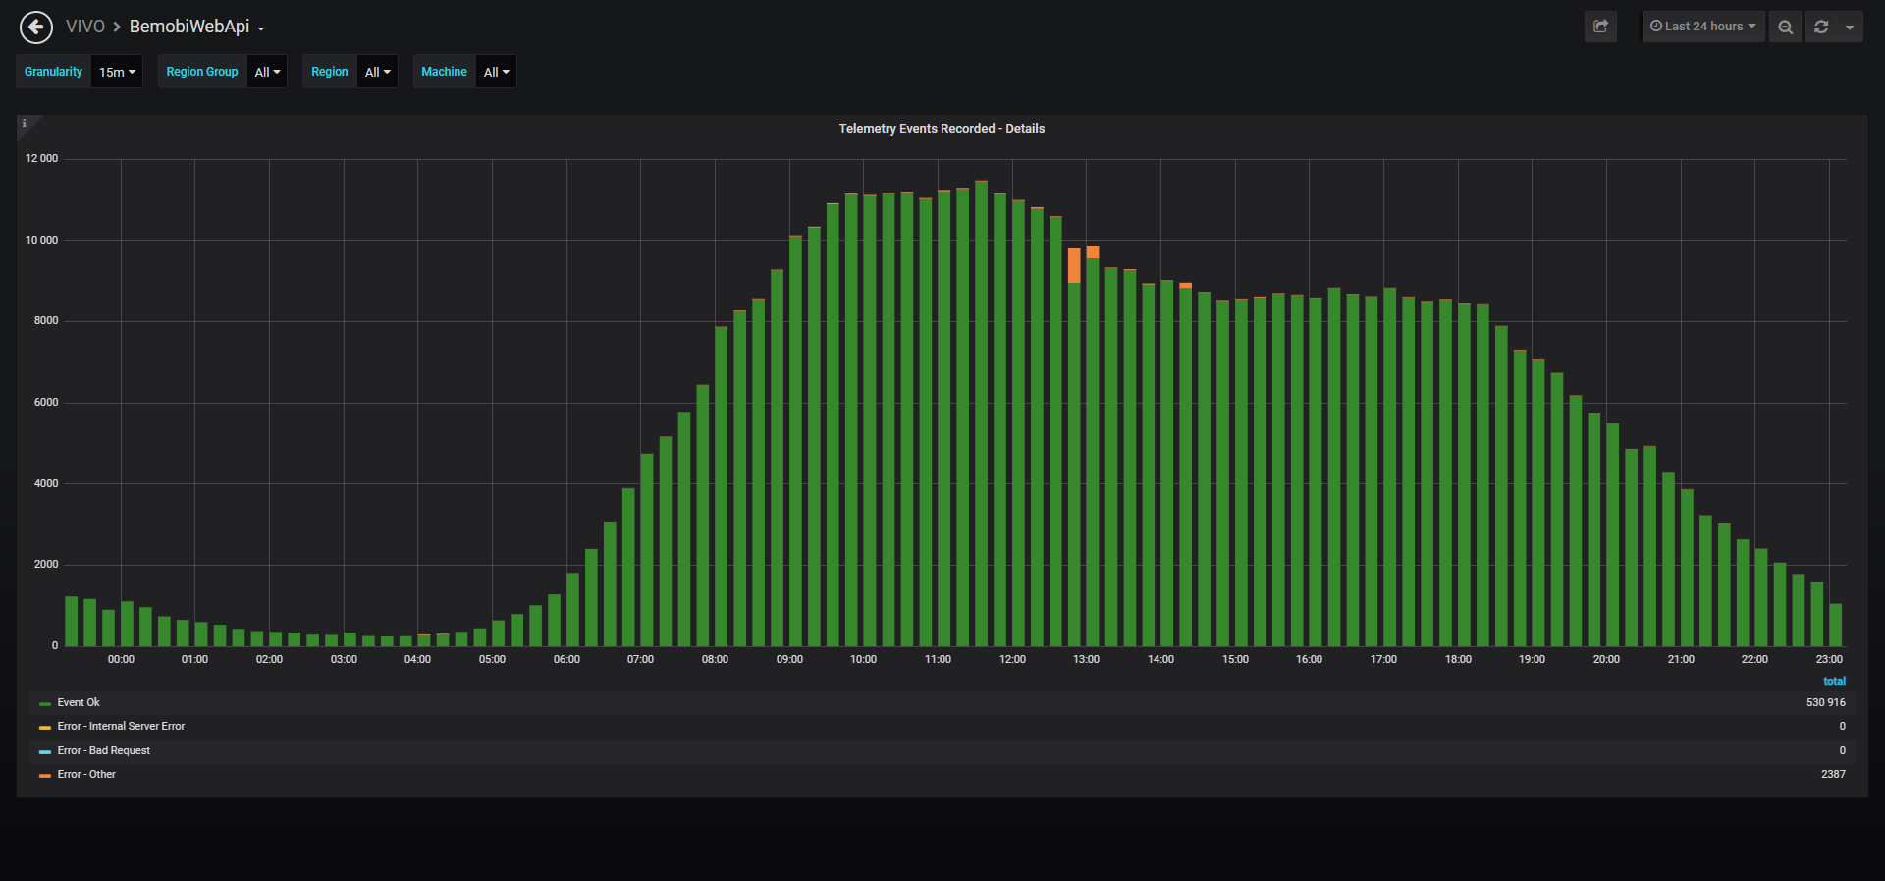Sort legend by the total column header
The image size is (1885, 881).
(1834, 681)
